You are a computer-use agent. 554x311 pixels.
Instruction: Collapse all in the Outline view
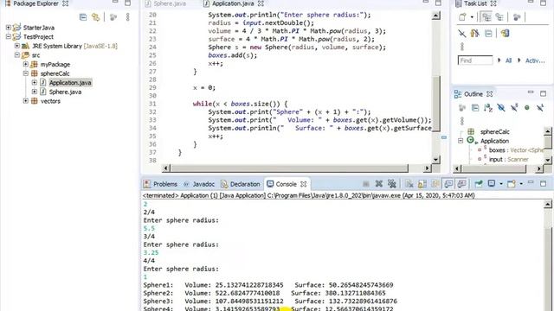pos(475,108)
